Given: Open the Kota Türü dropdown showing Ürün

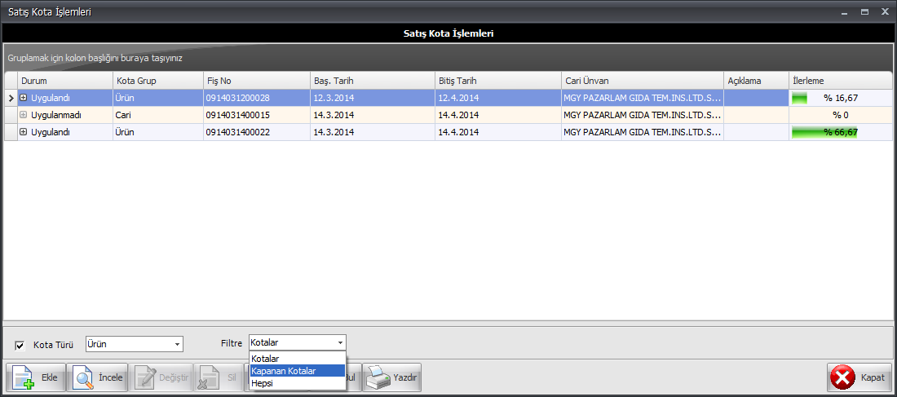Looking at the screenshot, I should [134, 344].
